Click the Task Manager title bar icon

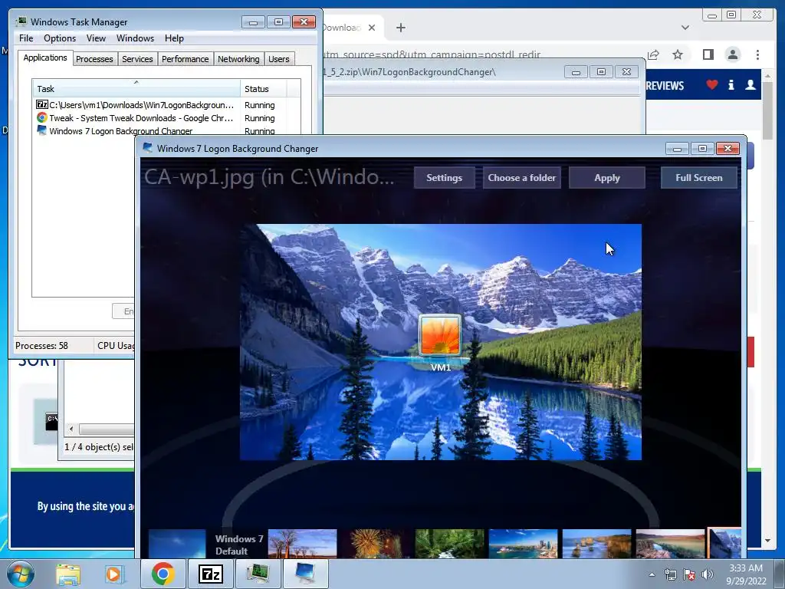coord(21,21)
